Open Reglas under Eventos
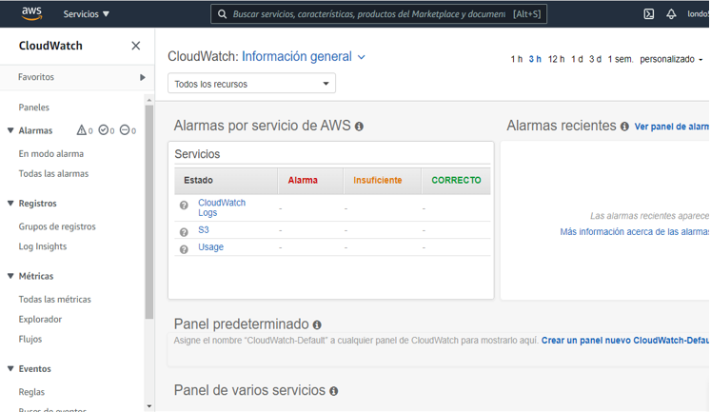The image size is (711, 412). 31,392
